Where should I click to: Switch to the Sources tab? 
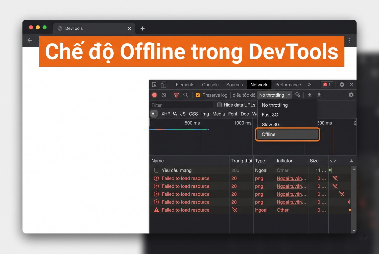234,85
